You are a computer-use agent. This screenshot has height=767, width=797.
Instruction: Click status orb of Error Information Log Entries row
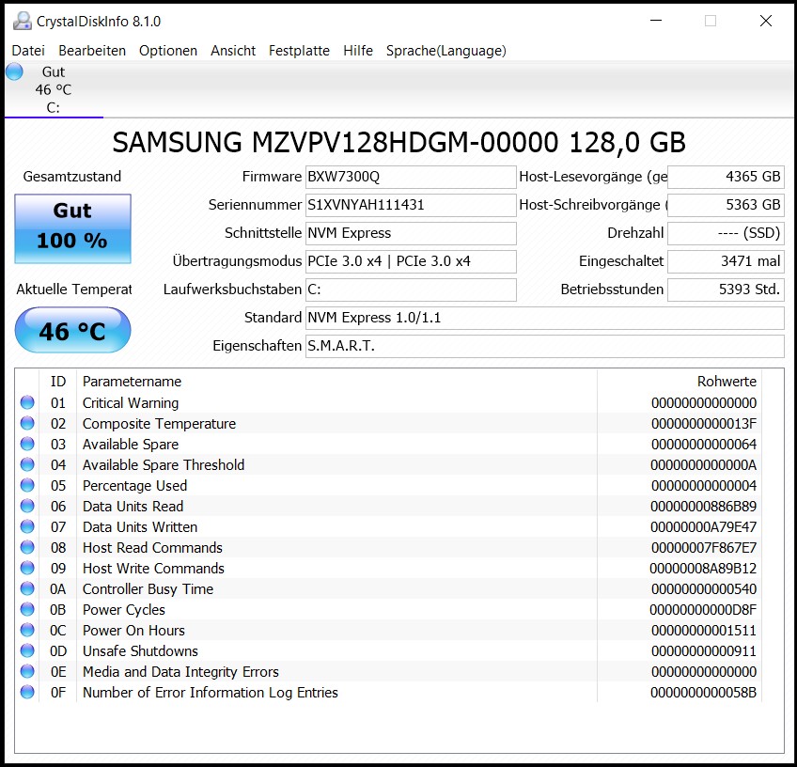(x=27, y=693)
